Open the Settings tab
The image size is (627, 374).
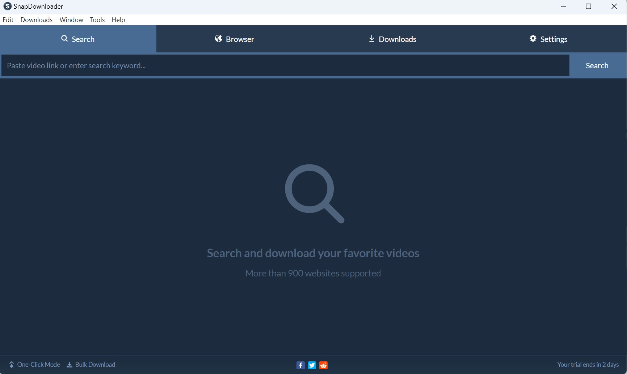[x=548, y=39]
